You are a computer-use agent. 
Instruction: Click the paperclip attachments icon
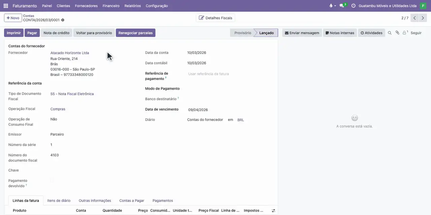point(397,33)
